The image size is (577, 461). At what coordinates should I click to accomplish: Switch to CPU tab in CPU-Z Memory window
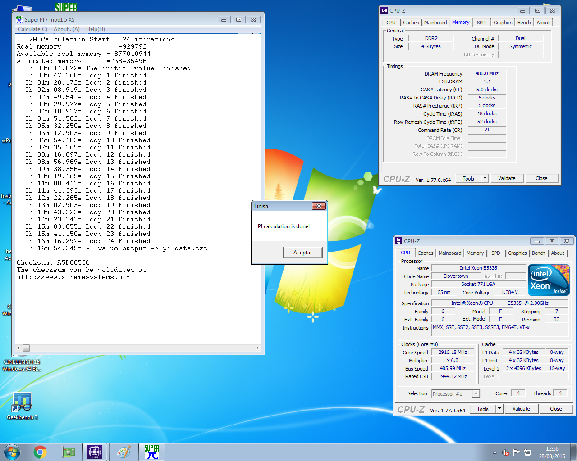(x=391, y=23)
